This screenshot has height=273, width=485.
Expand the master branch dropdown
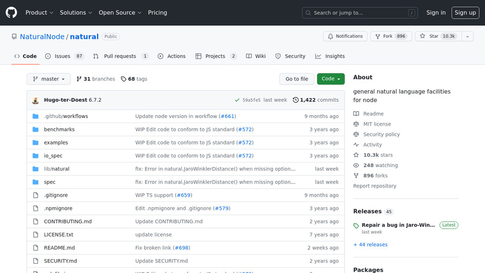pos(48,79)
